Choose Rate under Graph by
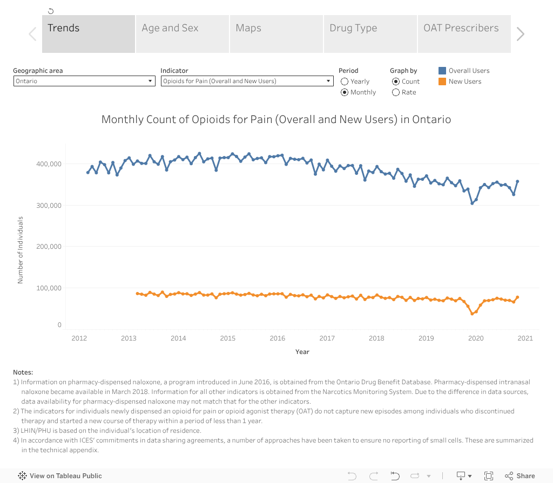 [x=396, y=92]
